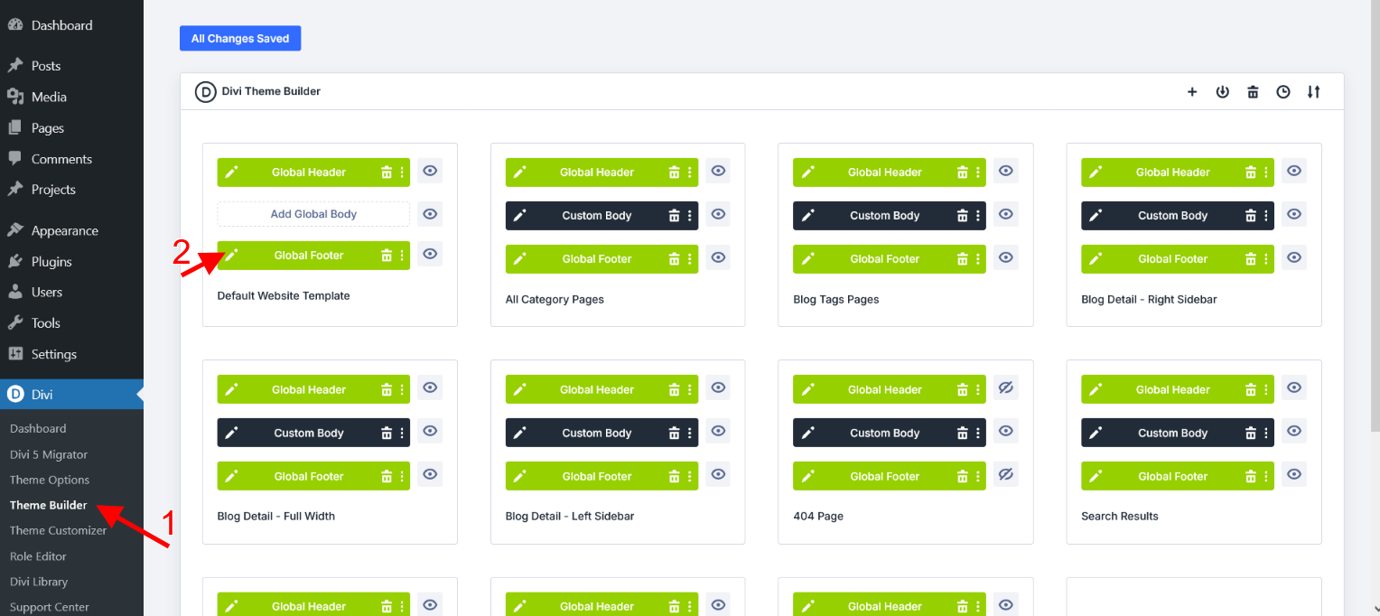1380x616 pixels.
Task: Click the Blog Detail - Left Sidebar template name
Action: [570, 517]
